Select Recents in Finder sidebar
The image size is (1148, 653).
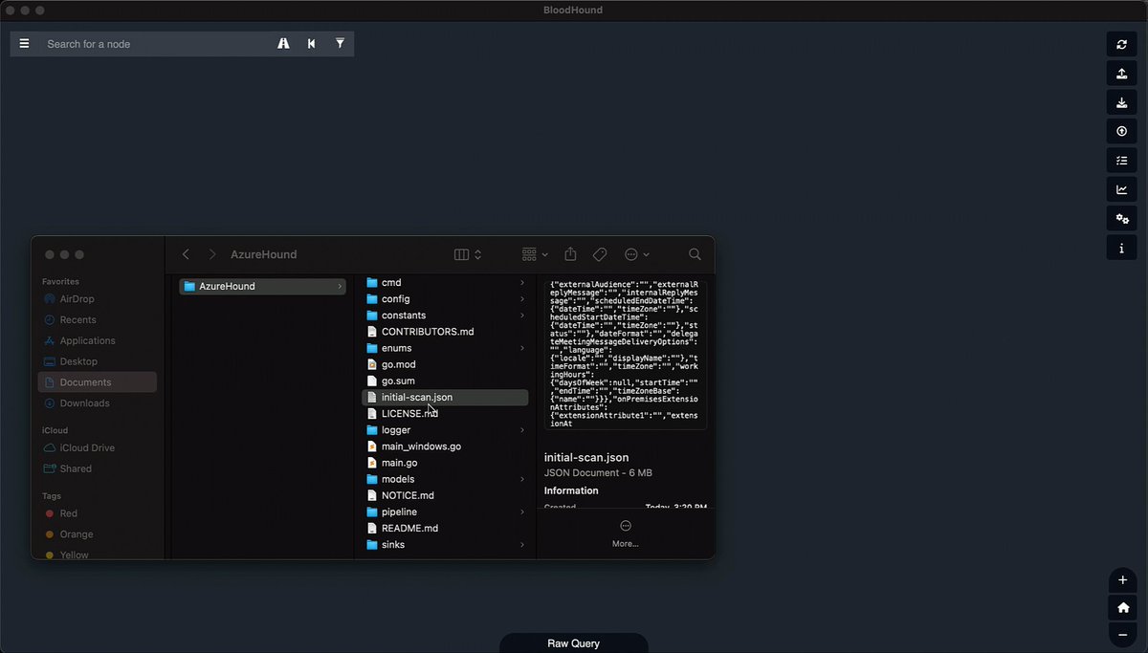pyautogui.click(x=98, y=320)
